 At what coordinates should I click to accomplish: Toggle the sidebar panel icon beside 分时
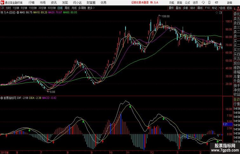[x=2, y=8]
